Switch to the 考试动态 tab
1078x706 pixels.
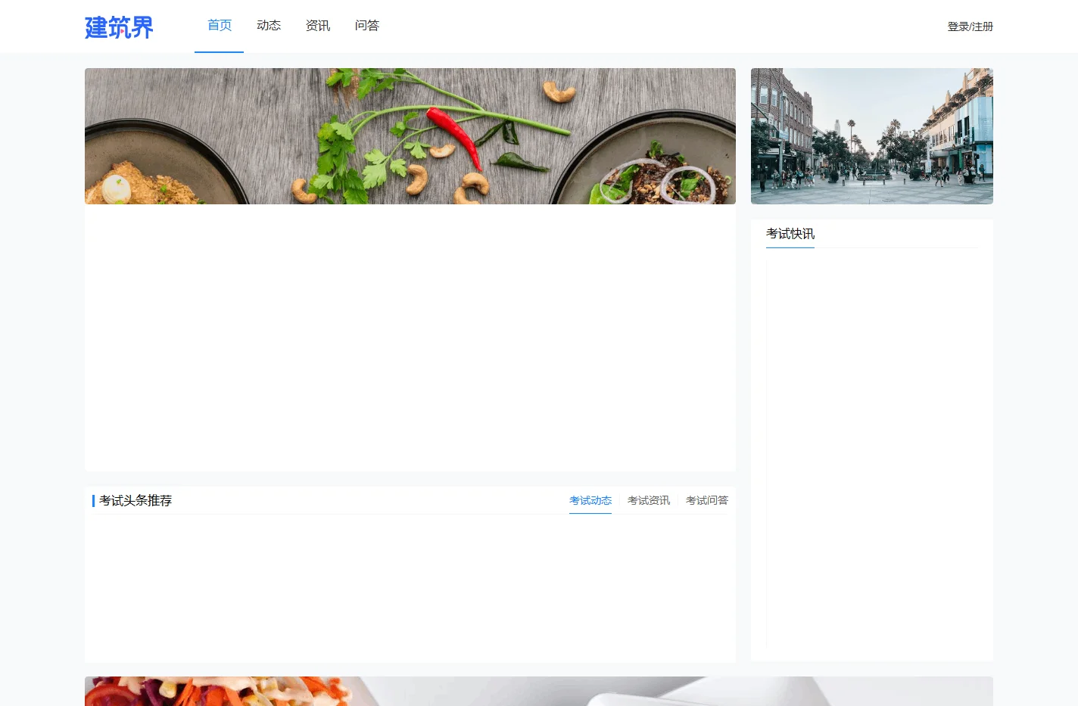pos(590,500)
